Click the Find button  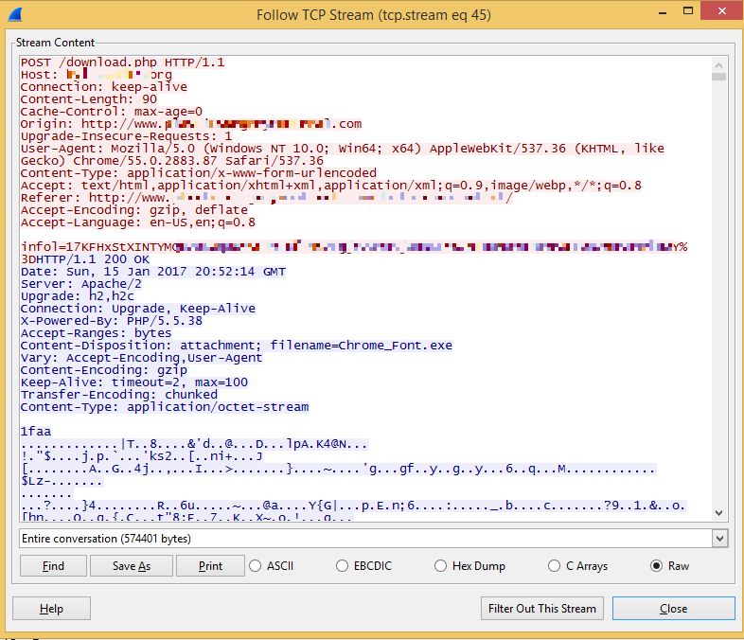click(x=53, y=566)
